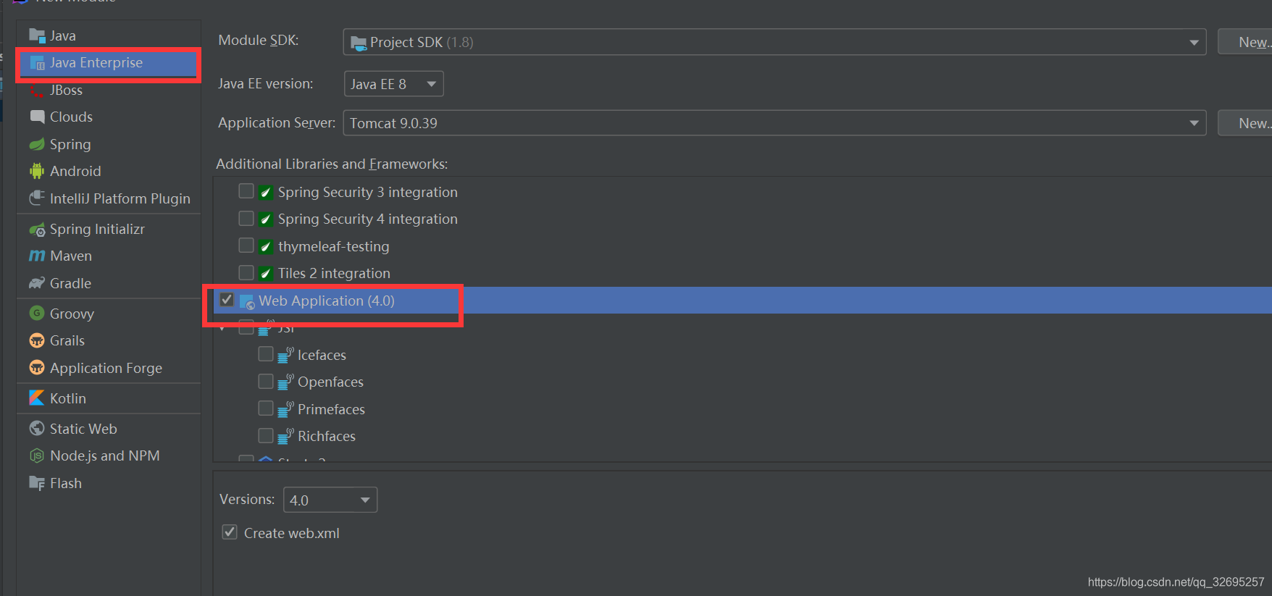1272x596 pixels.
Task: Click the thymeleaf-testing leaf icon
Action: pyautogui.click(x=266, y=246)
